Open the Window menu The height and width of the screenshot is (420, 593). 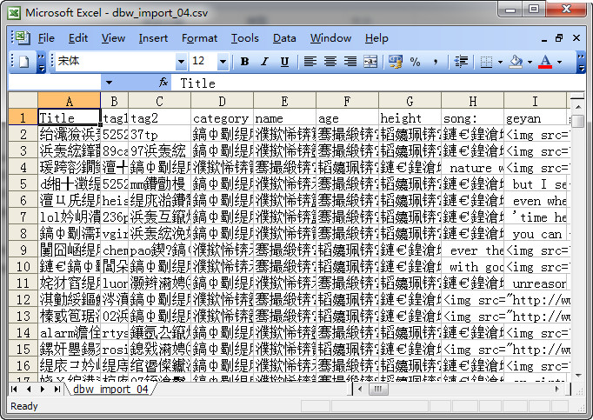point(330,38)
